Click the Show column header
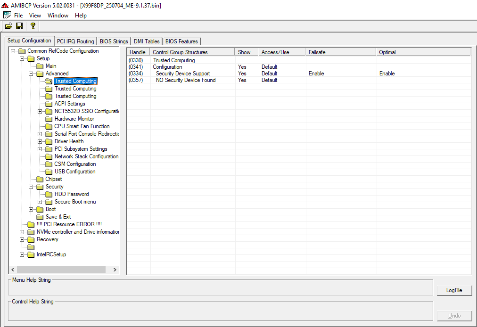The height and width of the screenshot is (327, 477). [x=247, y=52]
